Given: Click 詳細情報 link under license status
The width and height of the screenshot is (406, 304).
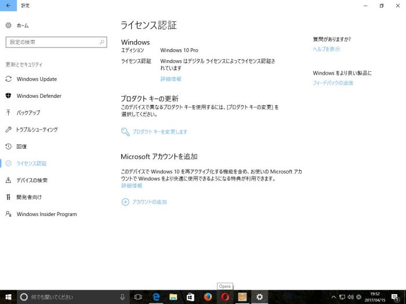Looking at the screenshot, I should click(x=171, y=79).
